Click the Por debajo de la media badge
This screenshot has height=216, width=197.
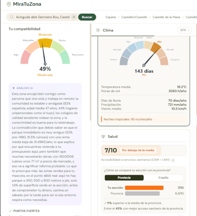click(138, 150)
